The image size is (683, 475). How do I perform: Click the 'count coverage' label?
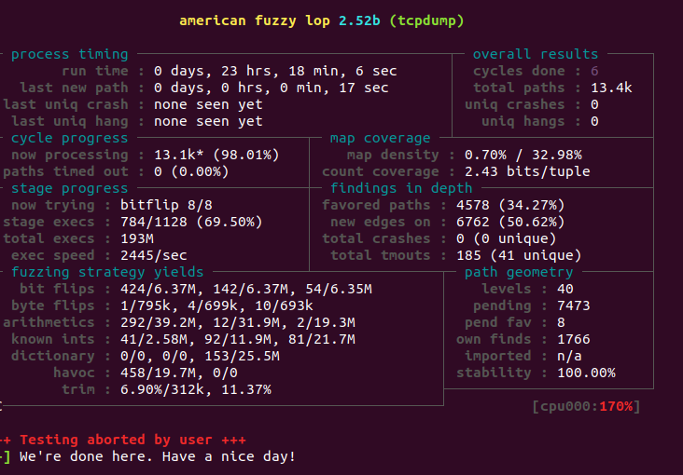[380, 171]
